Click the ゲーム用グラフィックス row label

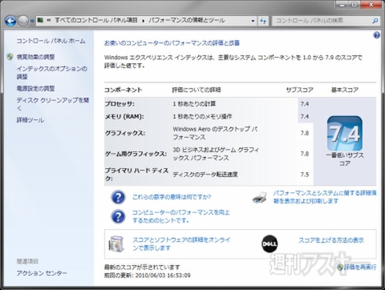(136, 154)
